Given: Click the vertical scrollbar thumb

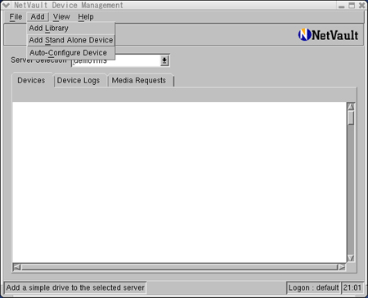Looking at the screenshot, I should coord(351,118).
